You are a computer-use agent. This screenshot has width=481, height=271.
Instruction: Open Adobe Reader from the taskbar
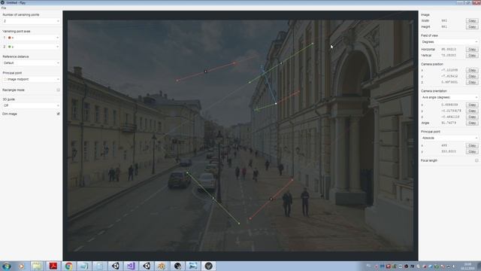pyautogui.click(x=53, y=266)
